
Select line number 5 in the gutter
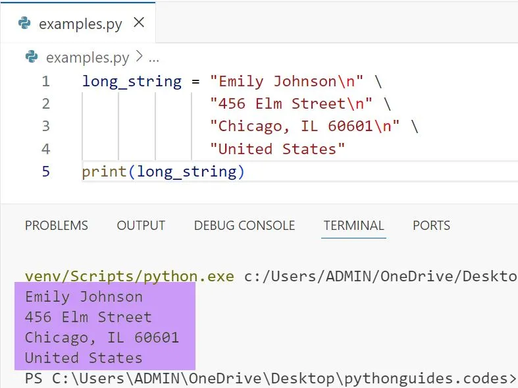(45, 172)
